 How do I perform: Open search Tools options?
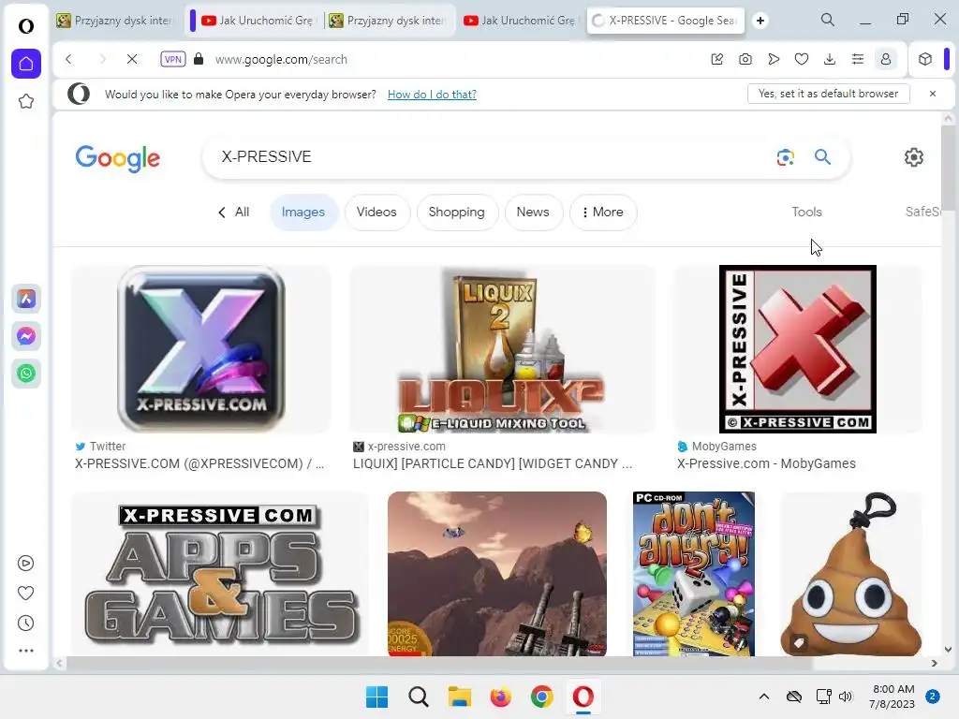pyautogui.click(x=806, y=212)
